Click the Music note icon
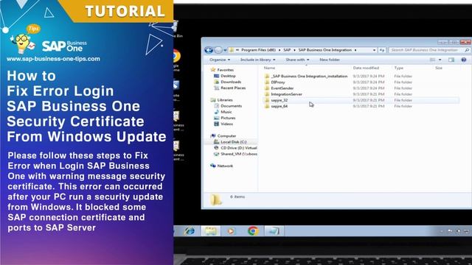The image size is (472, 265). tap(216, 112)
